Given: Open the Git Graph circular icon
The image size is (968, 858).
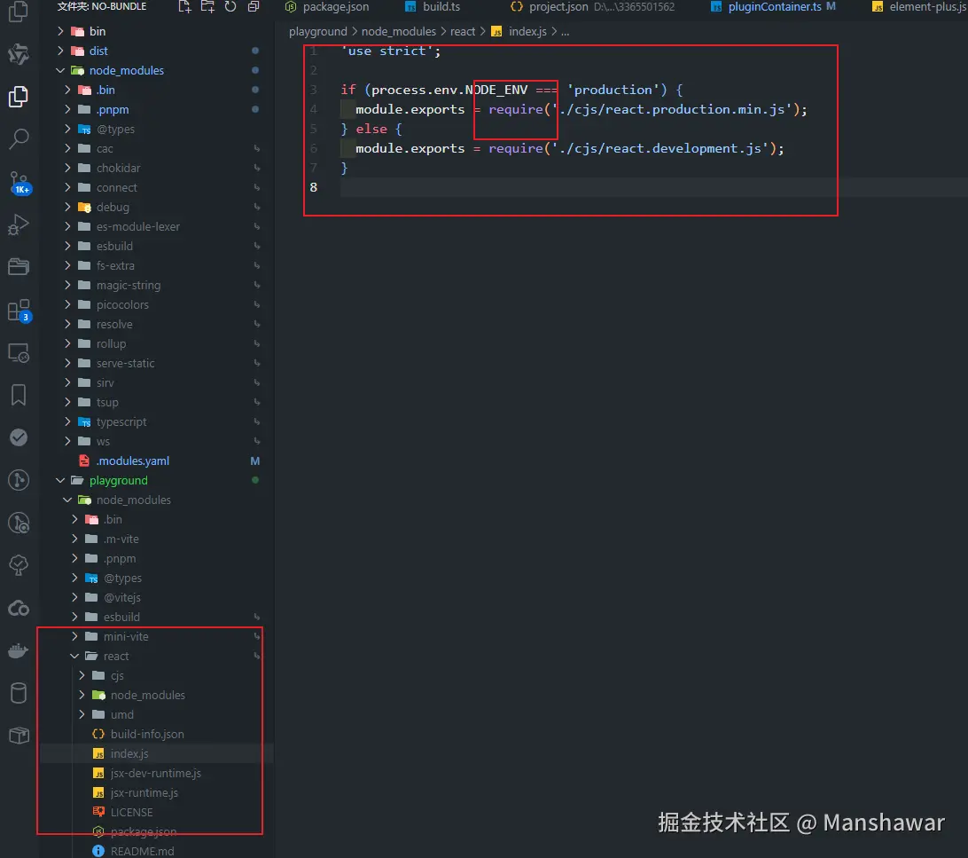Looking at the screenshot, I should click(19, 480).
